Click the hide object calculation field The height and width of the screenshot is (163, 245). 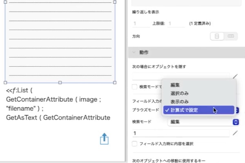click(x=181, y=76)
